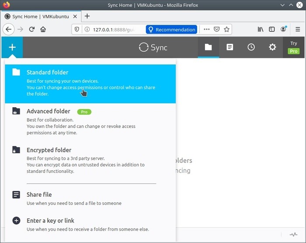Open Preferences gear icon in Sync header

(x=272, y=47)
